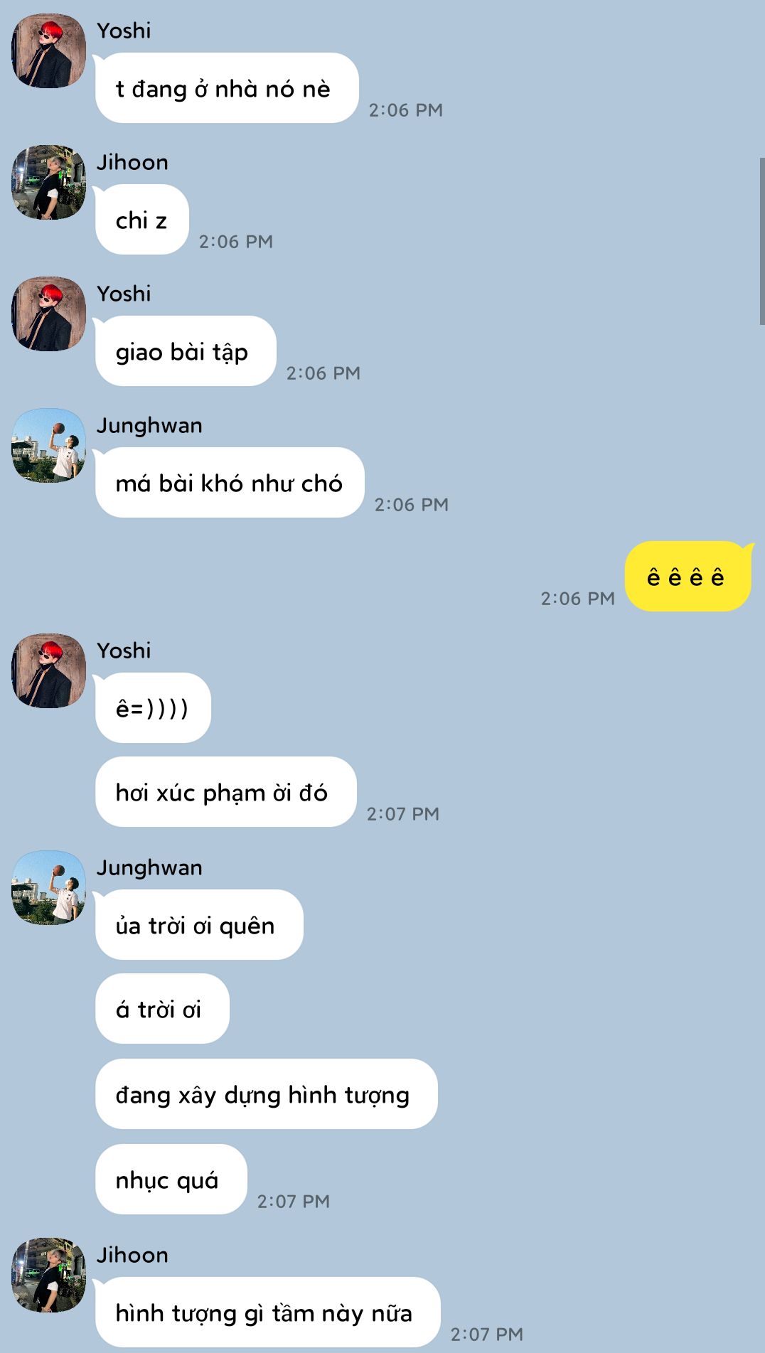Select the 'á trời ơi' message bubble

coord(163,1009)
